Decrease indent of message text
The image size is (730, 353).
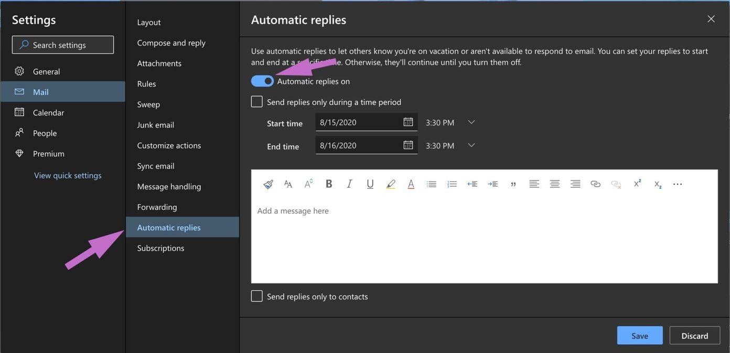click(473, 184)
